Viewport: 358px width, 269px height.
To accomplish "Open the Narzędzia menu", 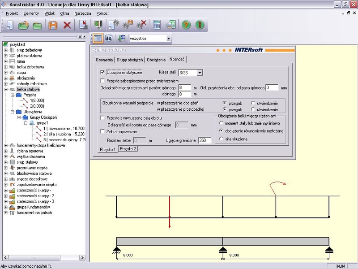I will [x=83, y=13].
